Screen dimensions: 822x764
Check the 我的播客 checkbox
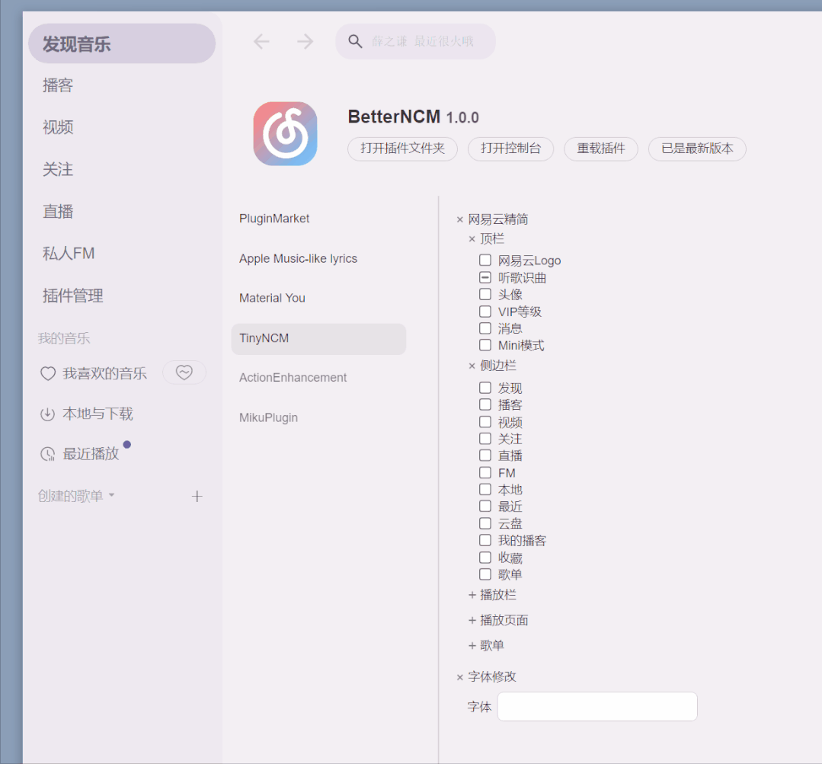[485, 540]
